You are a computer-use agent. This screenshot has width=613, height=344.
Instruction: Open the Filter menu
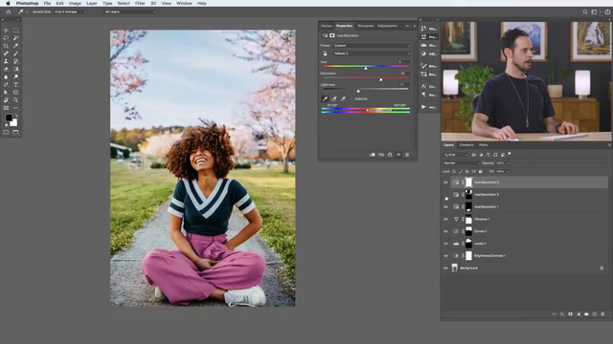(140, 3)
